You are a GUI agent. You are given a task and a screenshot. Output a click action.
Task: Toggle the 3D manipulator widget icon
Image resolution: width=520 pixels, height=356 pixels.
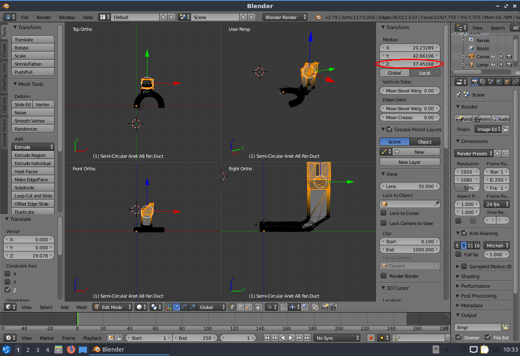point(169,307)
